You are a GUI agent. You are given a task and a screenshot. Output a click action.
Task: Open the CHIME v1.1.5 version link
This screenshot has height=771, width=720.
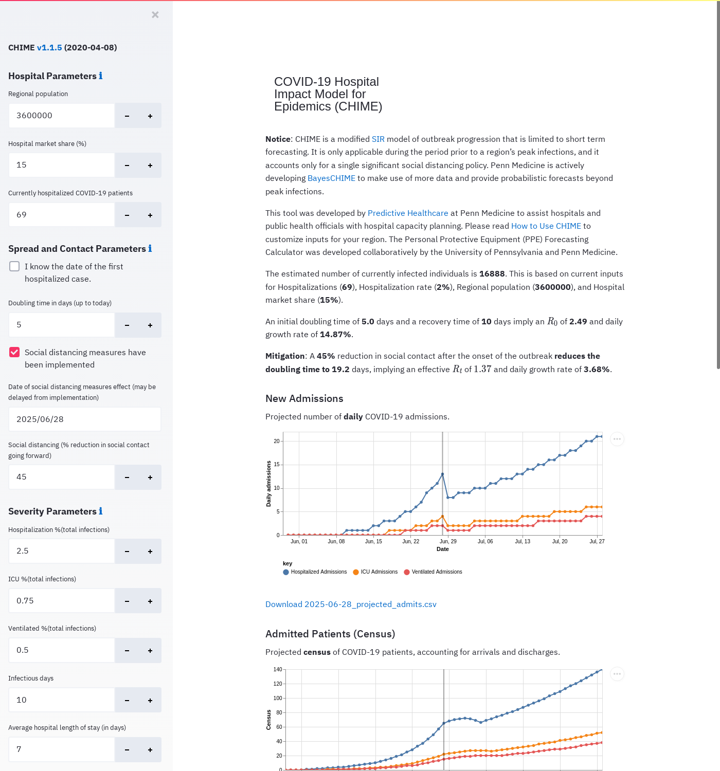(49, 48)
